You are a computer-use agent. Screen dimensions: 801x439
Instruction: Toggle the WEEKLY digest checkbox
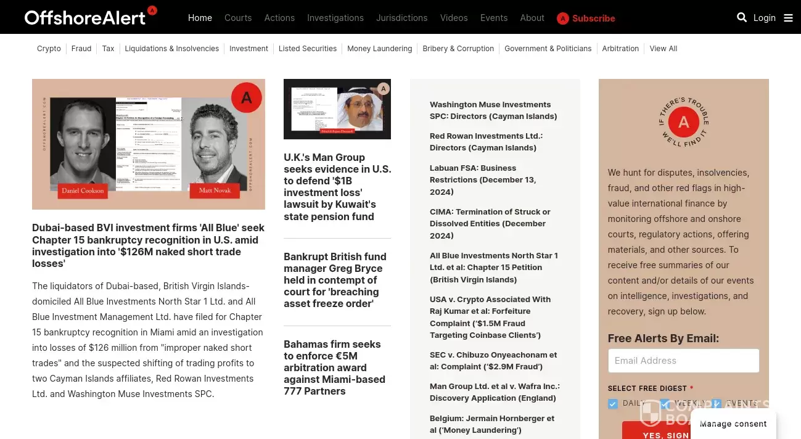click(x=665, y=404)
